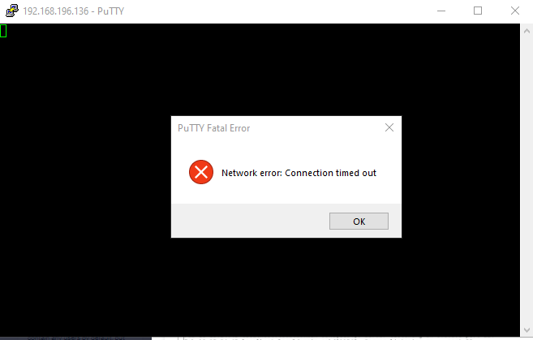The height and width of the screenshot is (340, 533).
Task: Open the PuTTY system menu icon in title bar
Action: 12,11
